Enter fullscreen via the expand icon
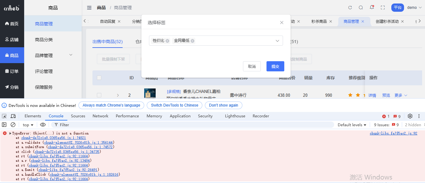Viewport: 425px width, 183px height. click(382, 7)
